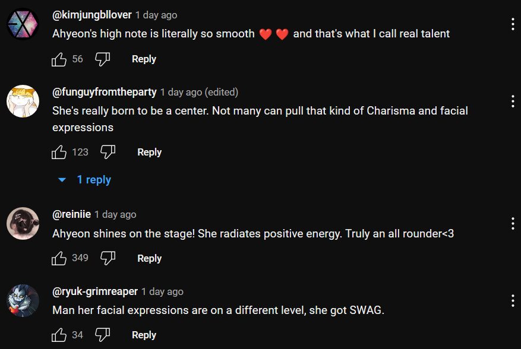Dislike the comment by @funguyfromtheparty
The width and height of the screenshot is (521, 349).
click(x=108, y=152)
